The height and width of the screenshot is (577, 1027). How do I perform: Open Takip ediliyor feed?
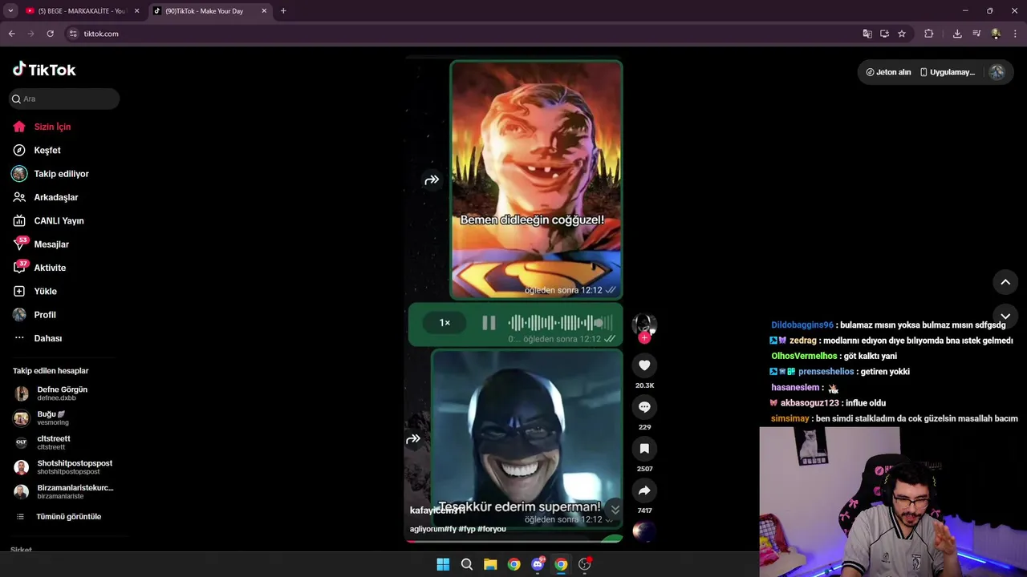click(61, 174)
